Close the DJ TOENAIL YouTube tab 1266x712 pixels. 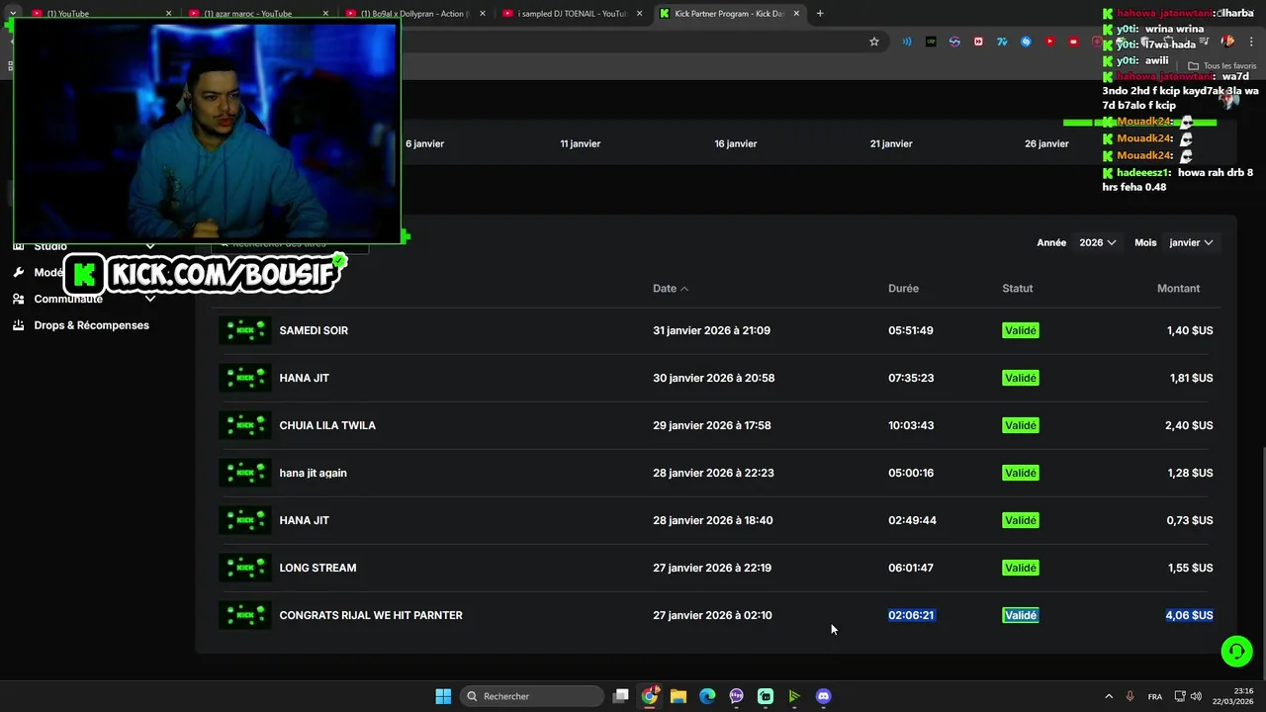pos(639,14)
